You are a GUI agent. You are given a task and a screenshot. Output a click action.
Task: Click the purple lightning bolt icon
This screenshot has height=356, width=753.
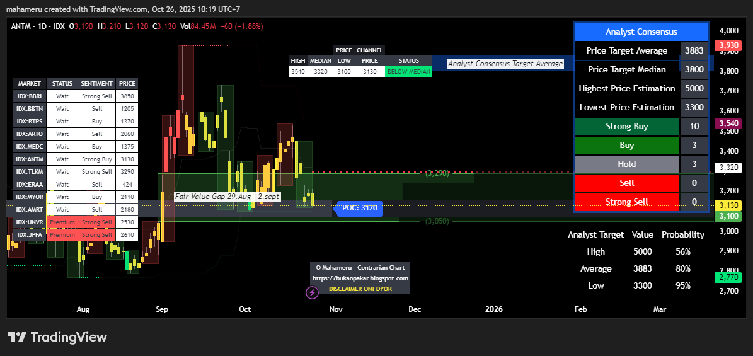tap(312, 292)
